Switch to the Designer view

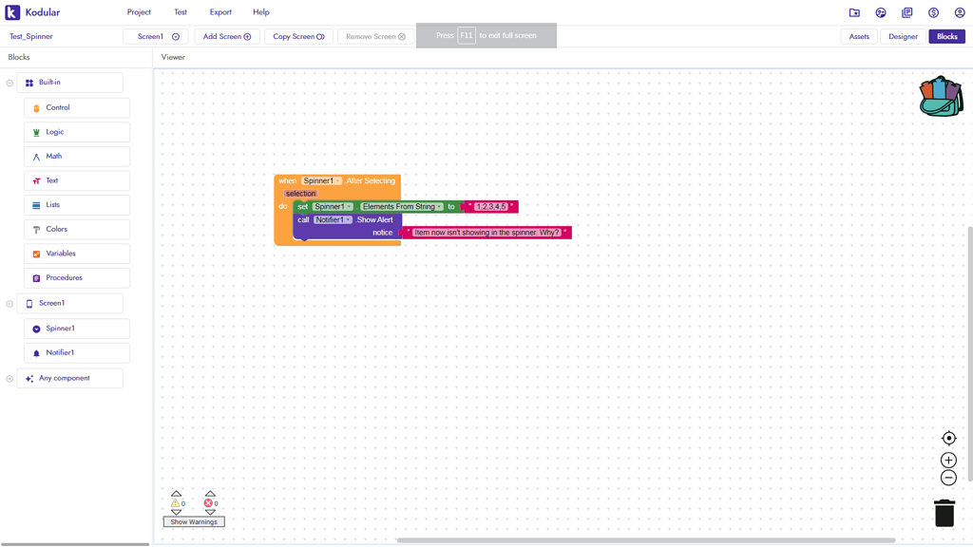[x=903, y=37]
